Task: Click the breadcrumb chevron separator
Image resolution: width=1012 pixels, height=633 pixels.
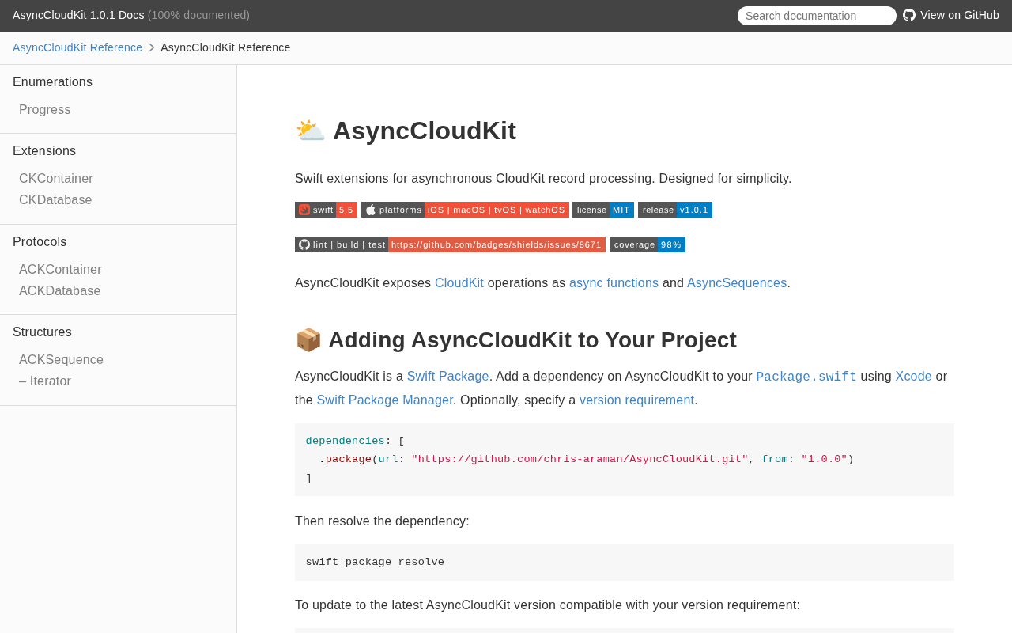Action: click(x=152, y=47)
